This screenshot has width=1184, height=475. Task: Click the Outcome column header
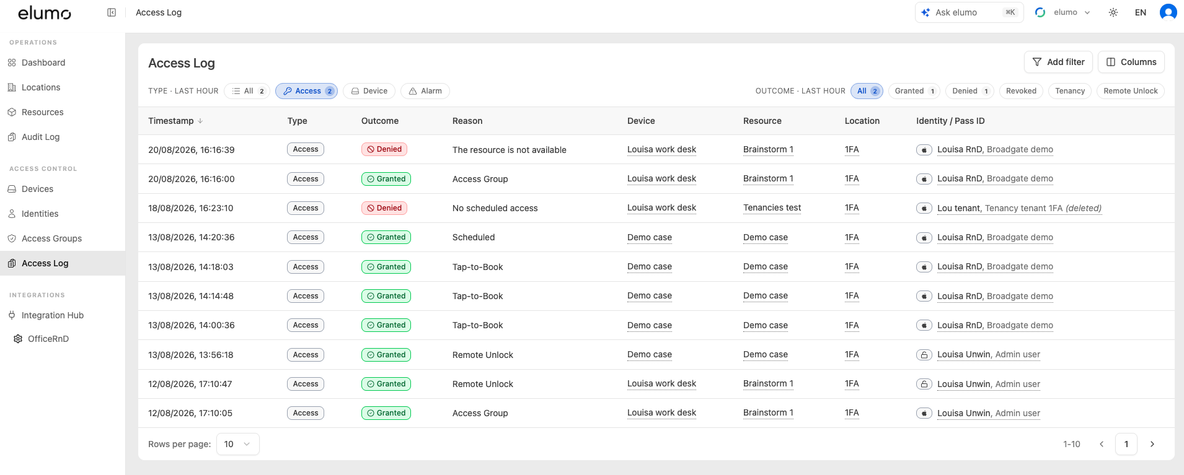[x=380, y=121]
